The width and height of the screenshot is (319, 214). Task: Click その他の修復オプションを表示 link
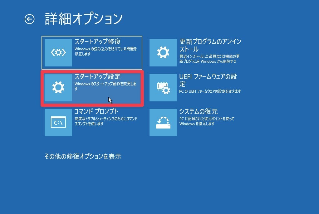(x=83, y=156)
